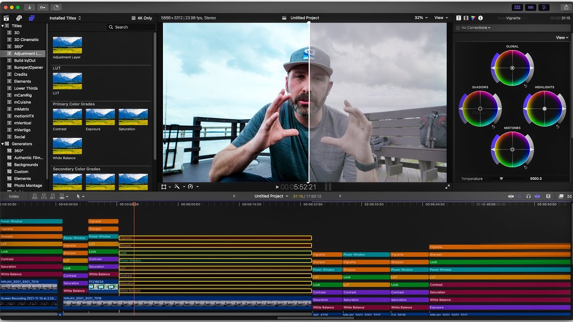Open the Color inspector prism icon
This screenshot has width=573, height=322.
tap(473, 18)
